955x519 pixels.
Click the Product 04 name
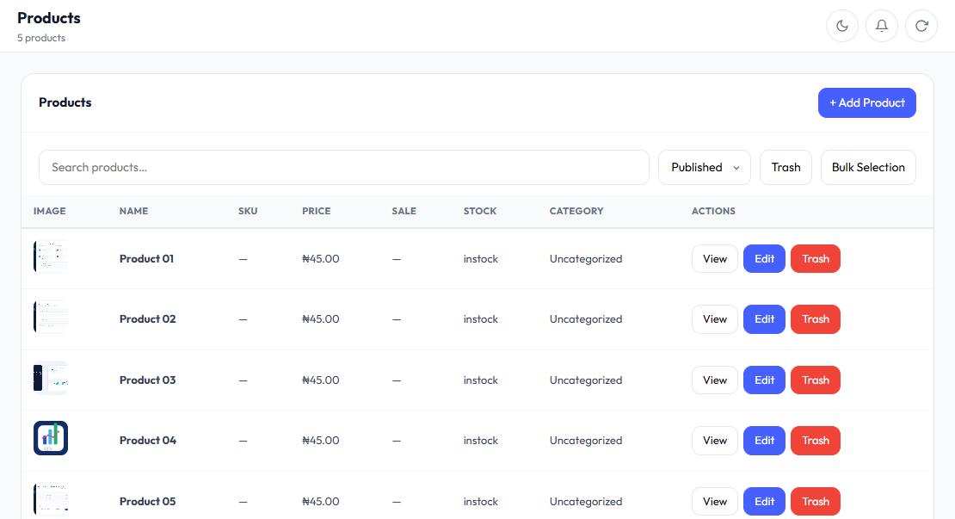(148, 441)
